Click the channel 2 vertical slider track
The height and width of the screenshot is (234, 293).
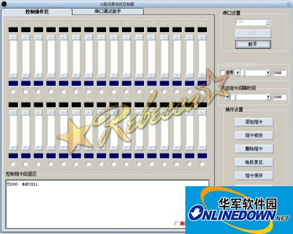coord(26,56)
